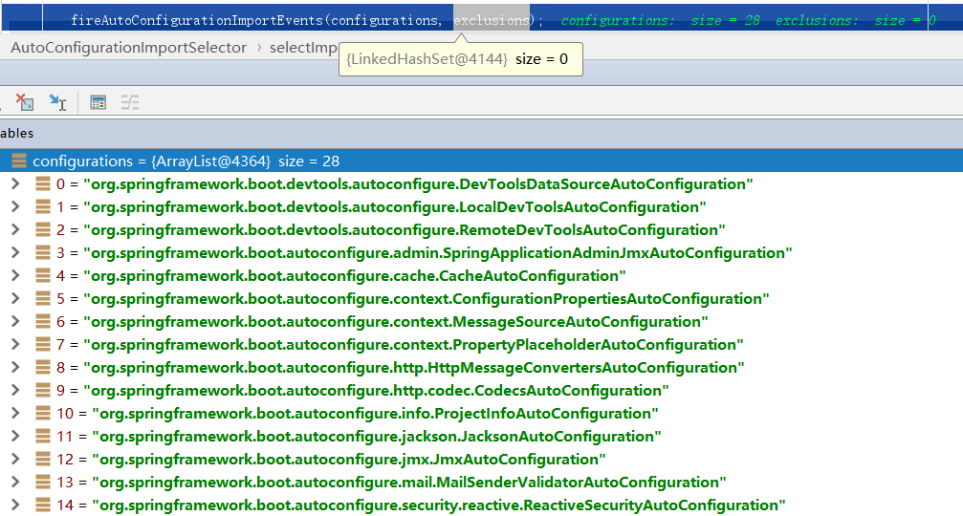Image resolution: width=963 pixels, height=516 pixels.
Task: Click the Run to Cursor icon
Action: tap(57, 102)
